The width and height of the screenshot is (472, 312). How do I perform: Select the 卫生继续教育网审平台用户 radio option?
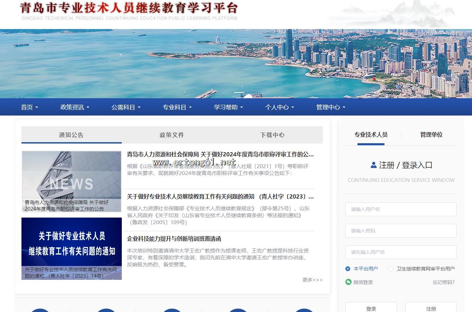pos(391,269)
